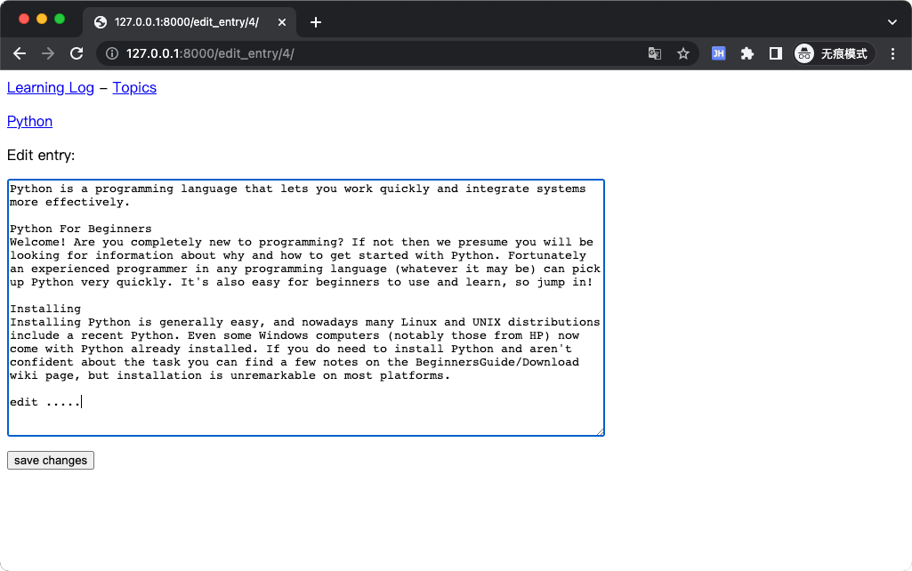This screenshot has height=571, width=912.
Task: Open the Extensions puzzle menu
Action: [x=747, y=53]
